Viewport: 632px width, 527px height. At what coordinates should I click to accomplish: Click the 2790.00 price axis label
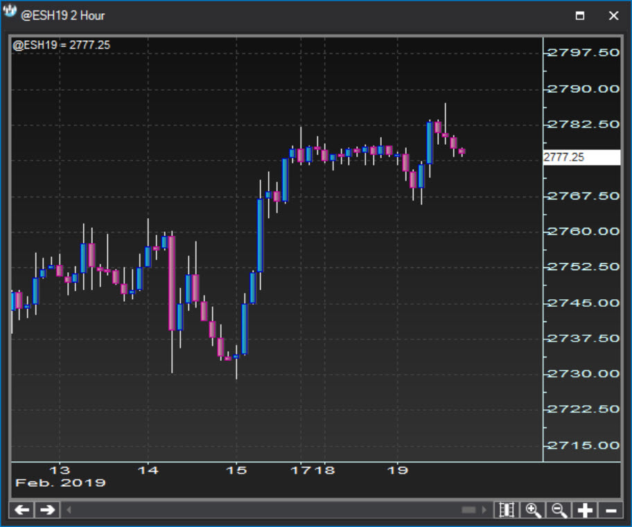[x=583, y=89]
